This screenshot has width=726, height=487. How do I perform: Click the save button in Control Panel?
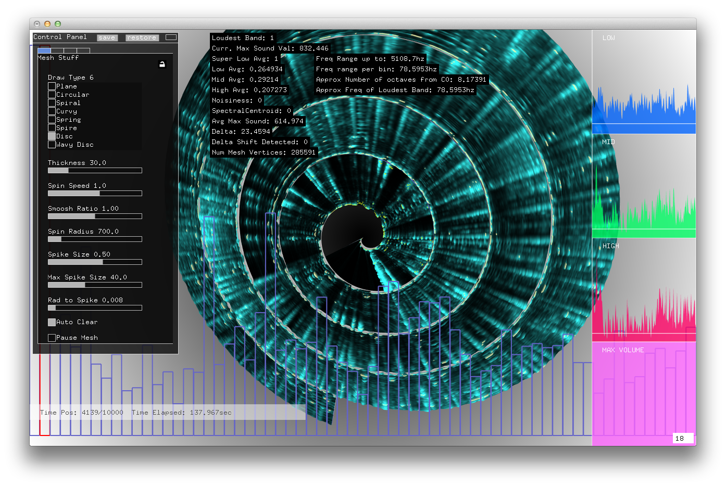coord(107,37)
